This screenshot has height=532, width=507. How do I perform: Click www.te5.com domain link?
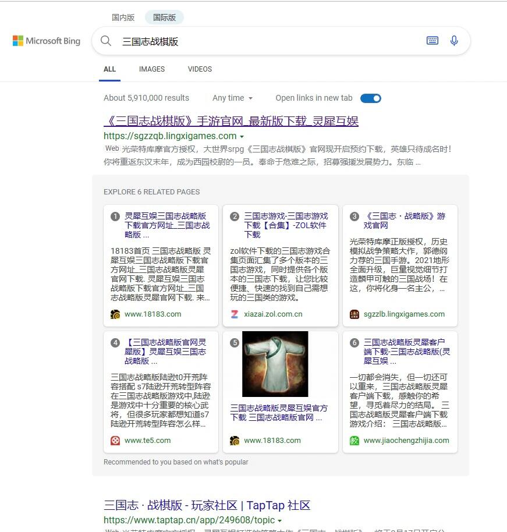click(148, 441)
